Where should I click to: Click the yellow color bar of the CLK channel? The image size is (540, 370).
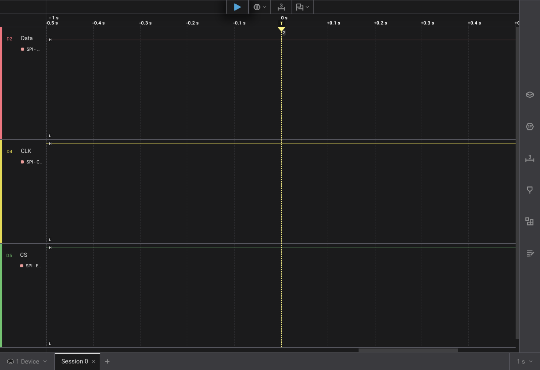coord(1,191)
